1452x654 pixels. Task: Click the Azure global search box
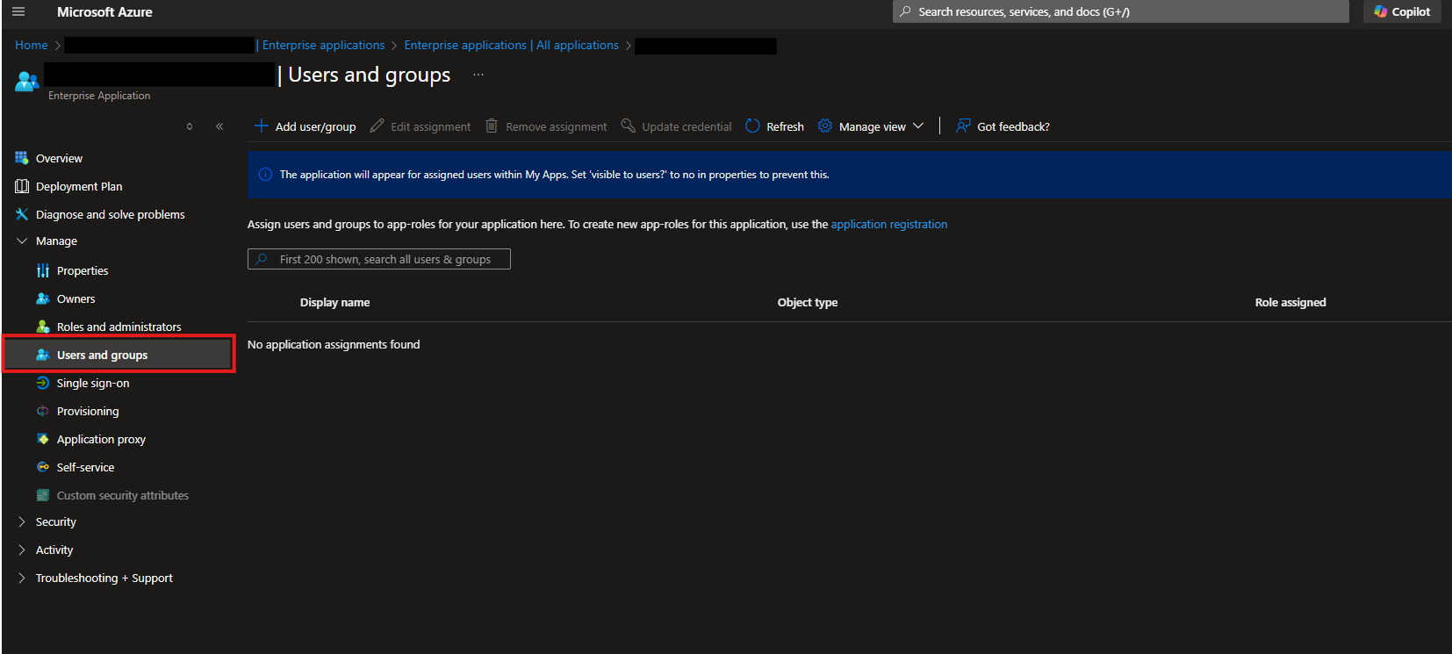[1121, 11]
